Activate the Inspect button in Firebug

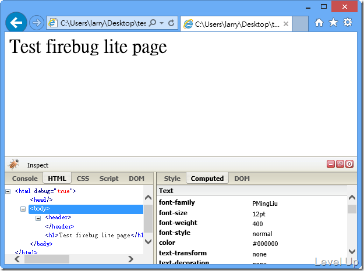tap(38, 165)
